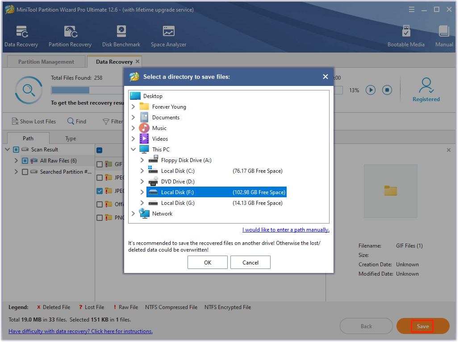
Task: Confirm with the OK button
Action: (208, 263)
